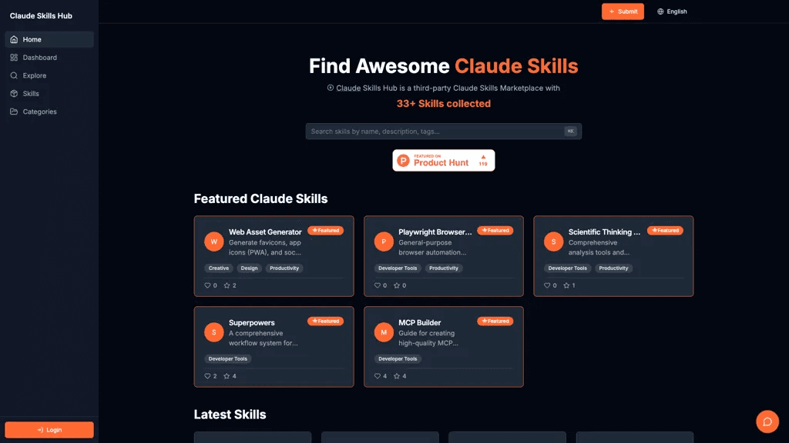Select Developer Tools tag on Superpowers

tap(228, 358)
